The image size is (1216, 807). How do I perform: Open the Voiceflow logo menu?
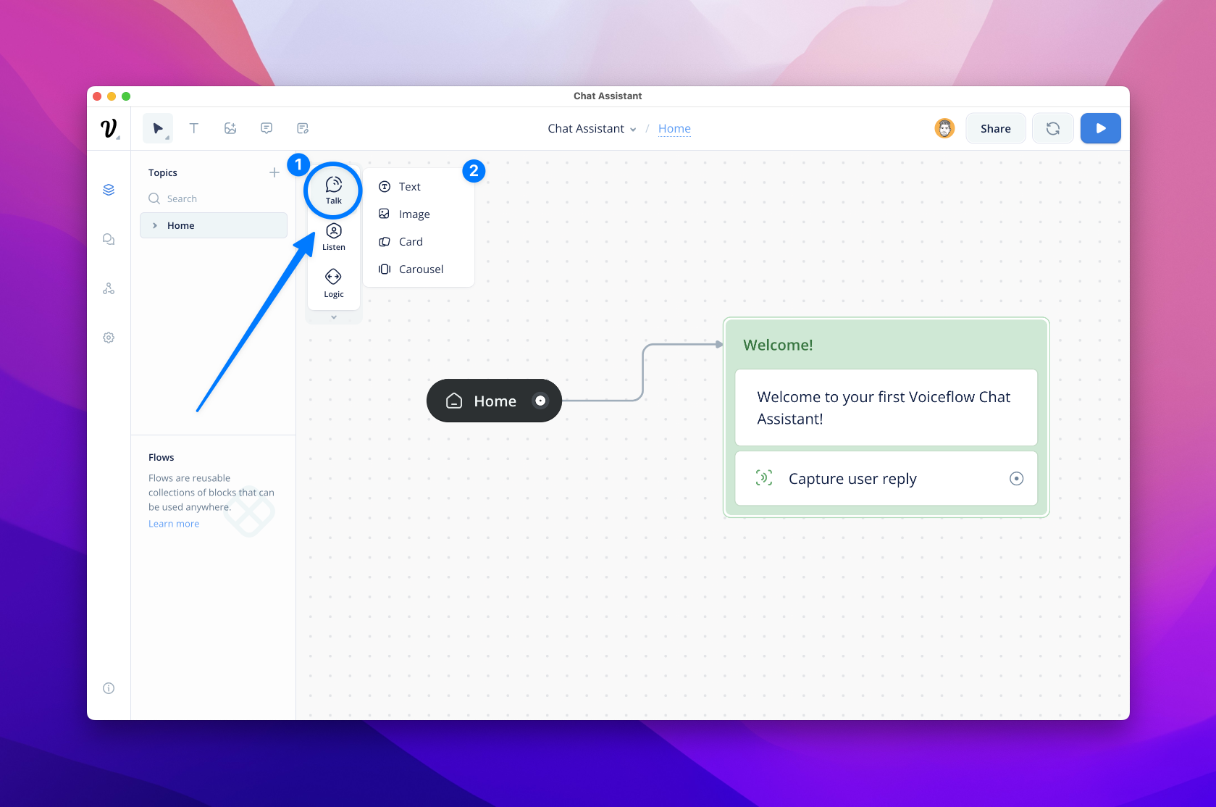[x=109, y=128]
